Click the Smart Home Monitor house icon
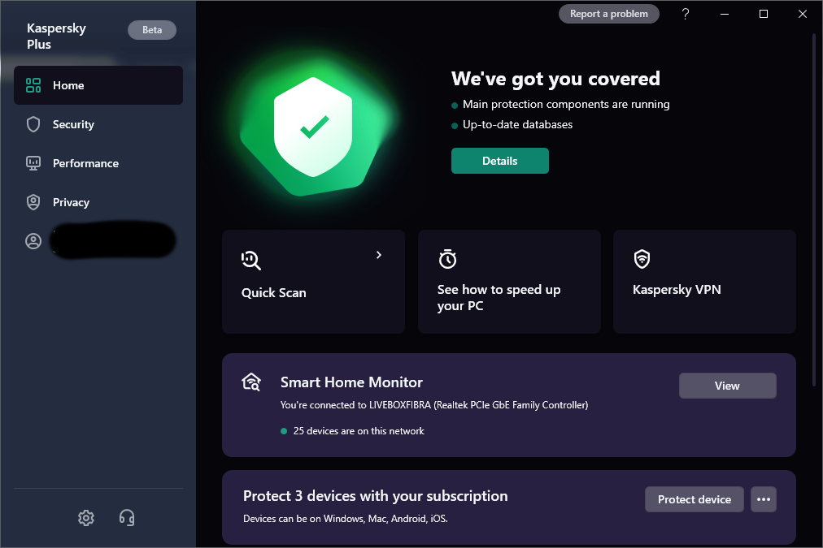This screenshot has height=548, width=823. click(251, 382)
